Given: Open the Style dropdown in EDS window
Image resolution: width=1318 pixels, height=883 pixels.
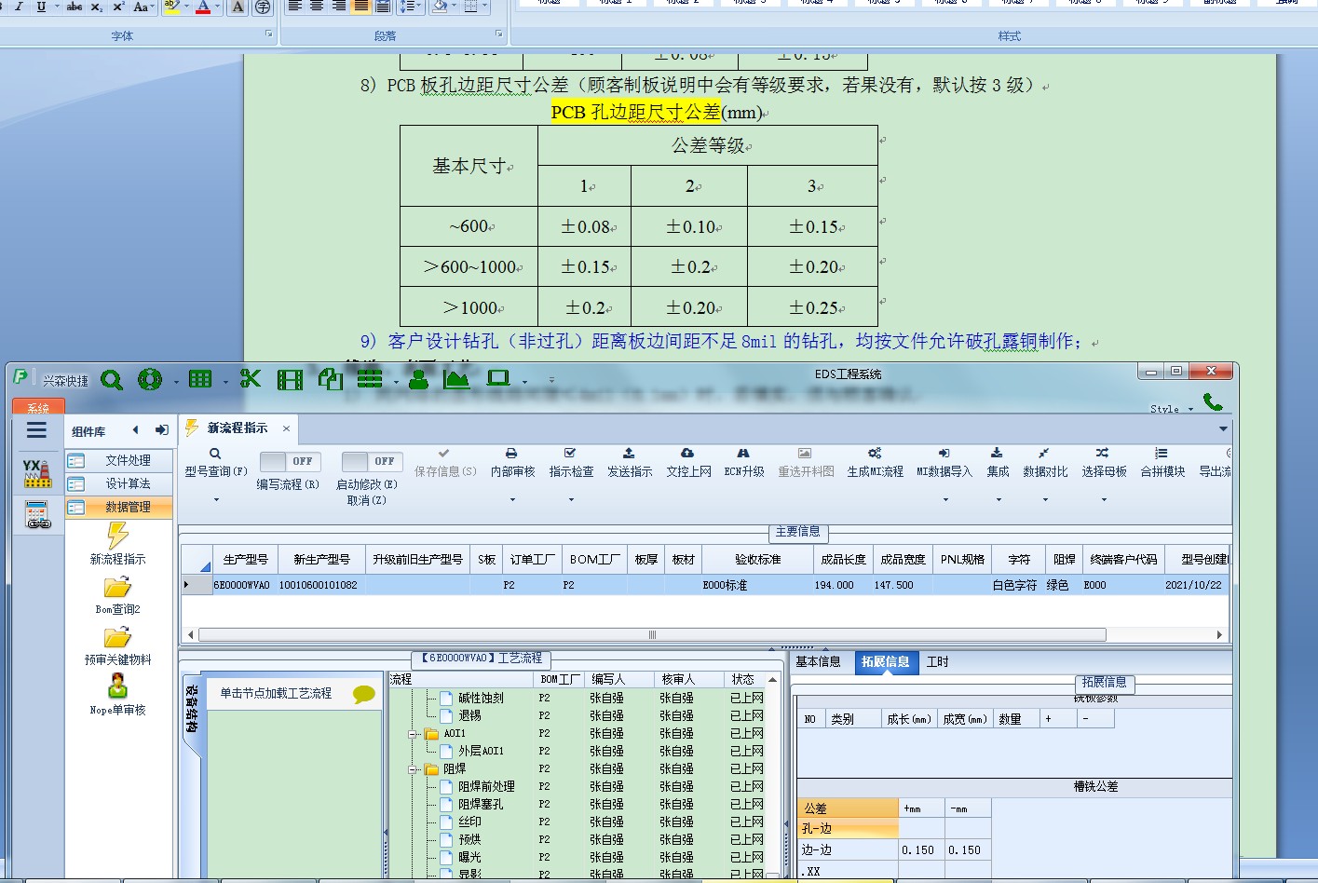Looking at the screenshot, I should (1171, 409).
